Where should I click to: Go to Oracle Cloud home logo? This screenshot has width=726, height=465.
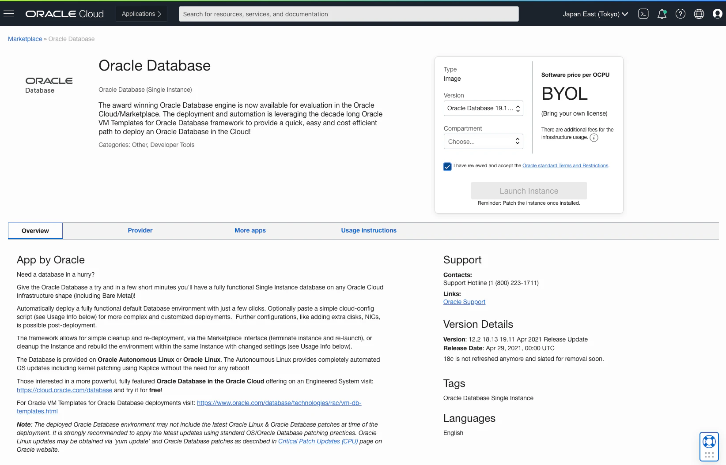pyautogui.click(x=64, y=14)
